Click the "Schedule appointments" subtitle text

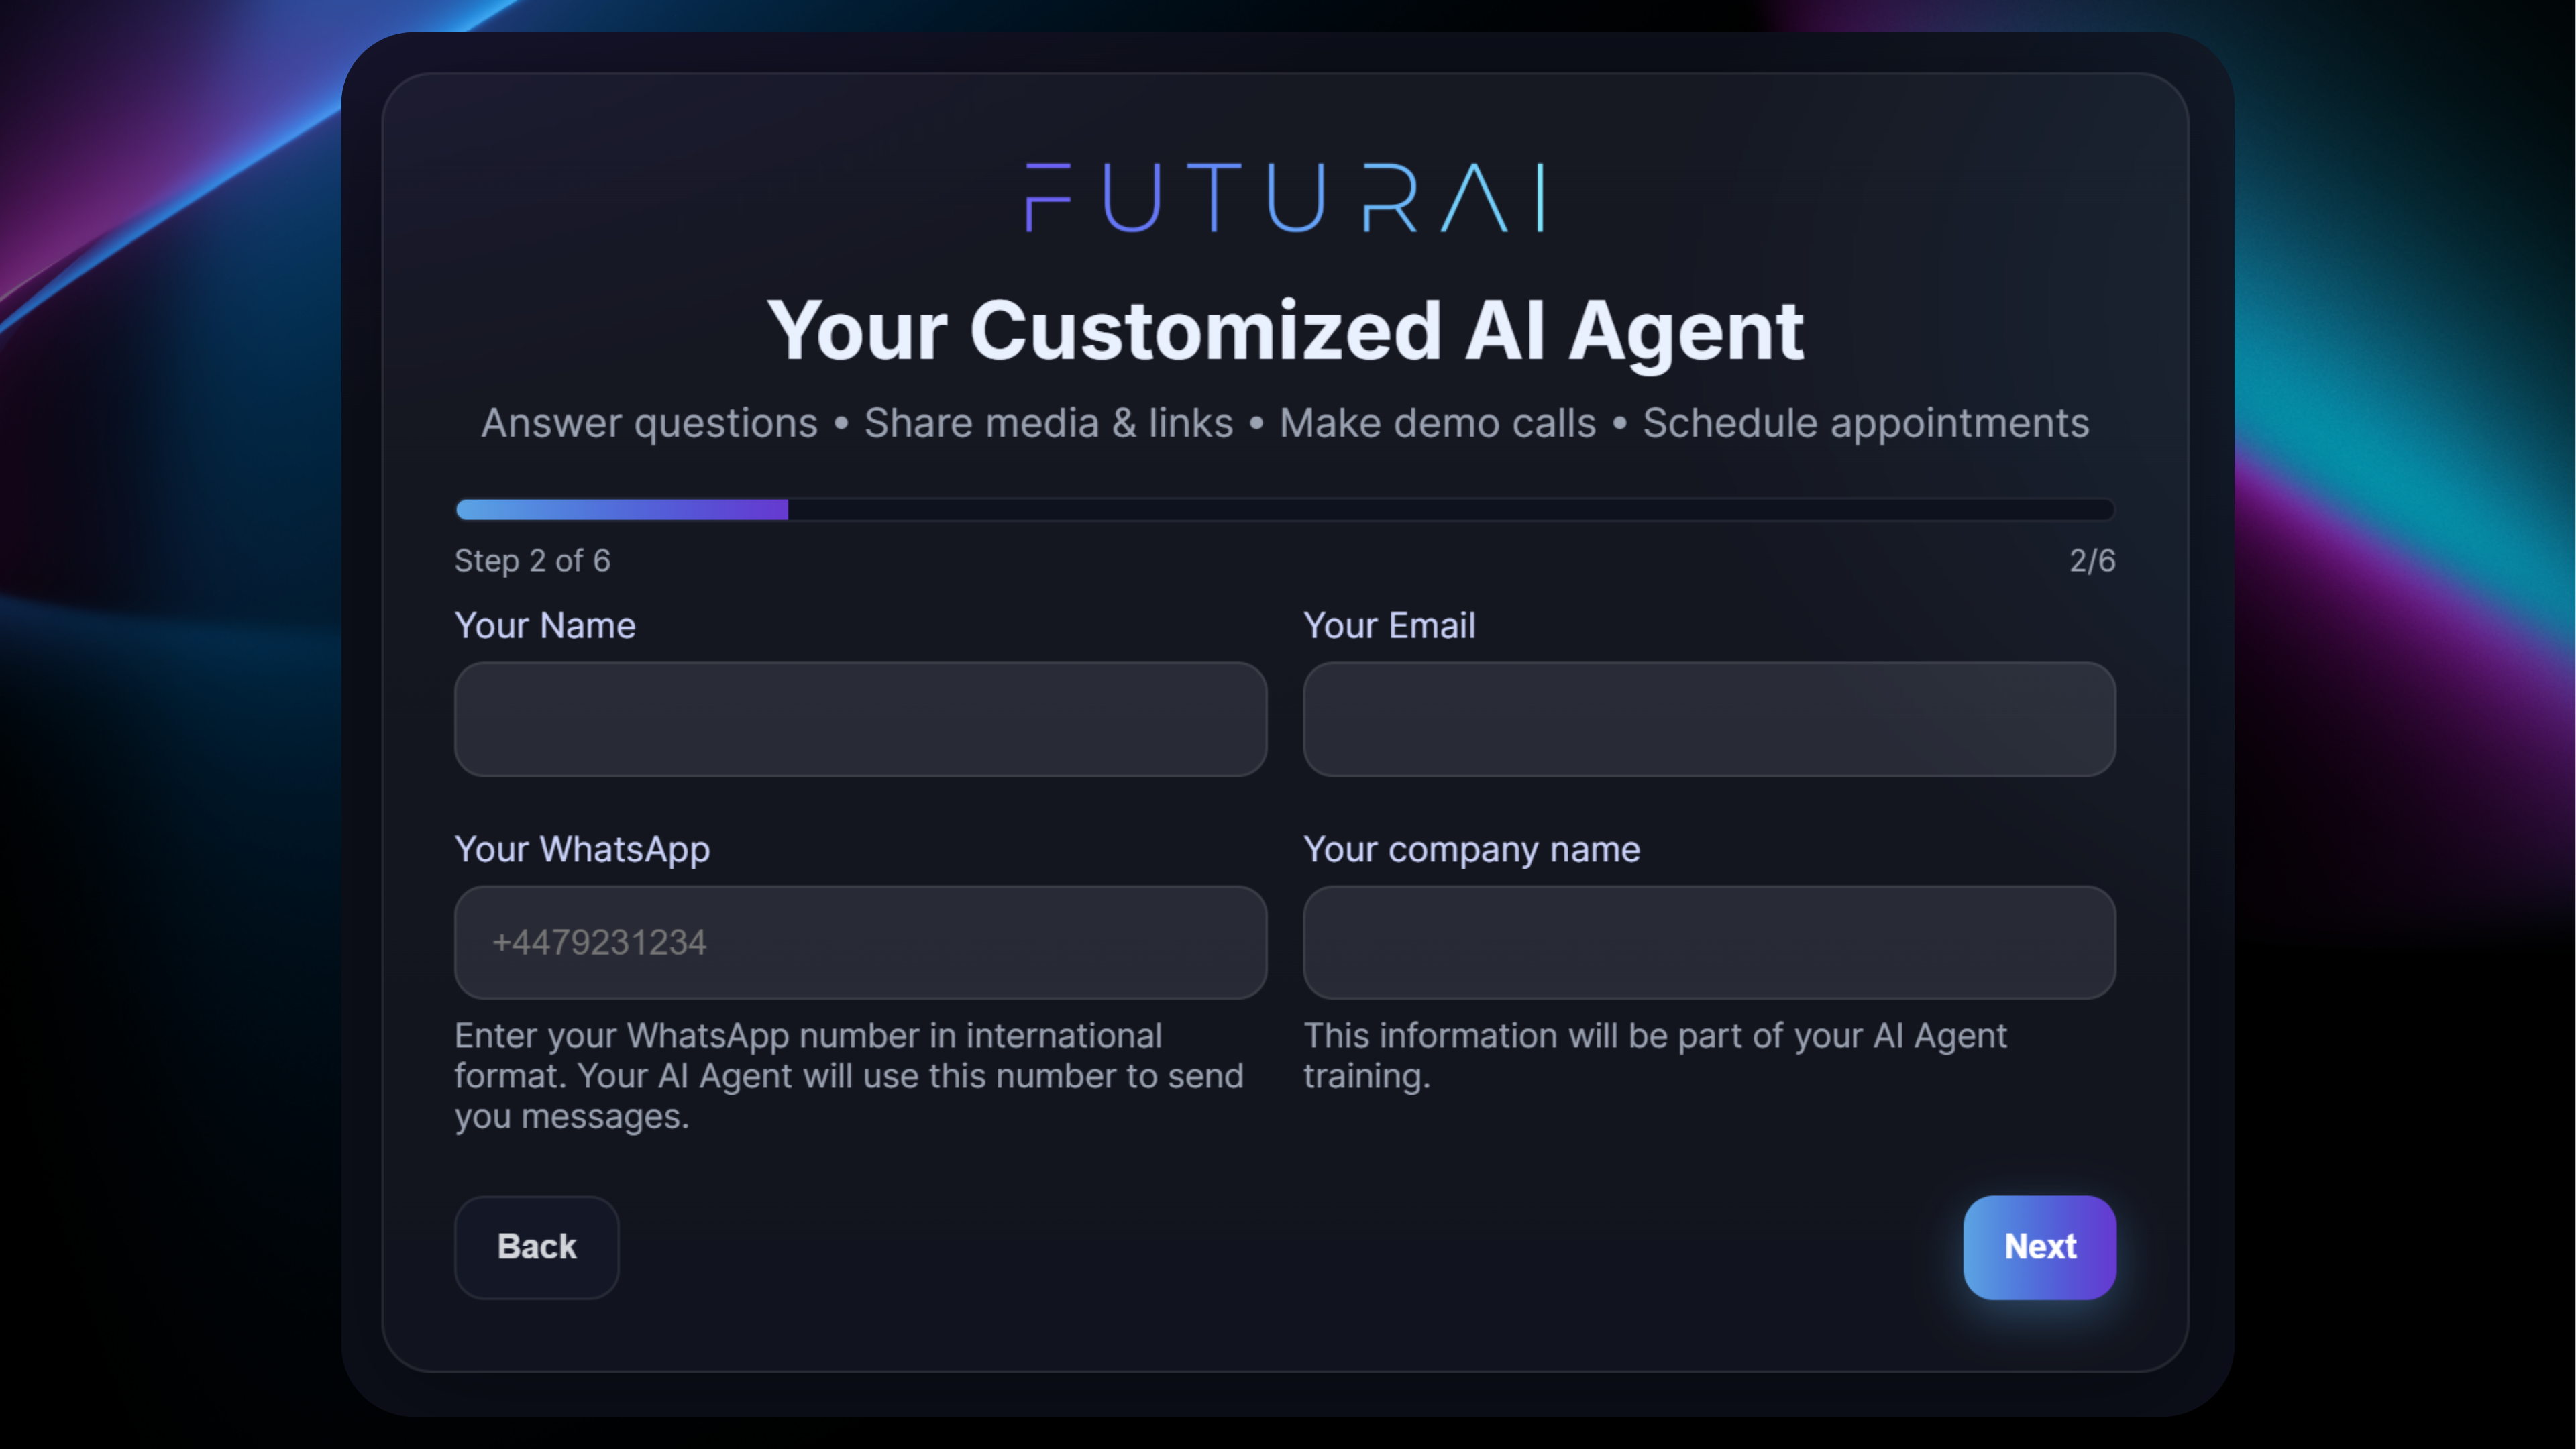(1865, 423)
